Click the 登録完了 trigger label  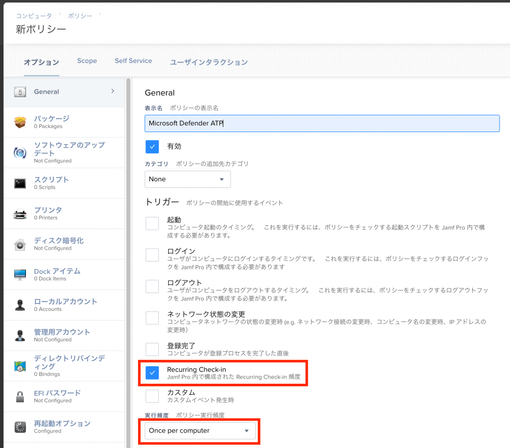pos(181,345)
